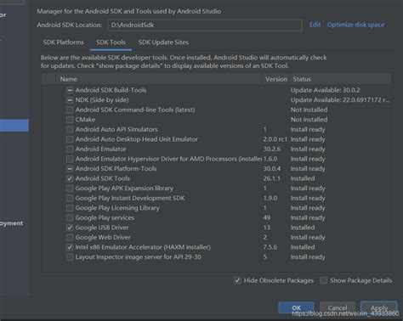403x321 pixels.
Task: Click the Status column header
Action: pyautogui.click(x=302, y=79)
